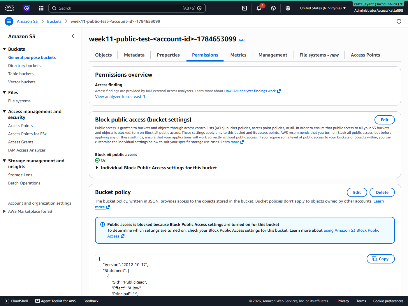Image resolution: width=408 pixels, height=306 pixels.
Task: Open the help question mark menu
Action: tap(273, 8)
